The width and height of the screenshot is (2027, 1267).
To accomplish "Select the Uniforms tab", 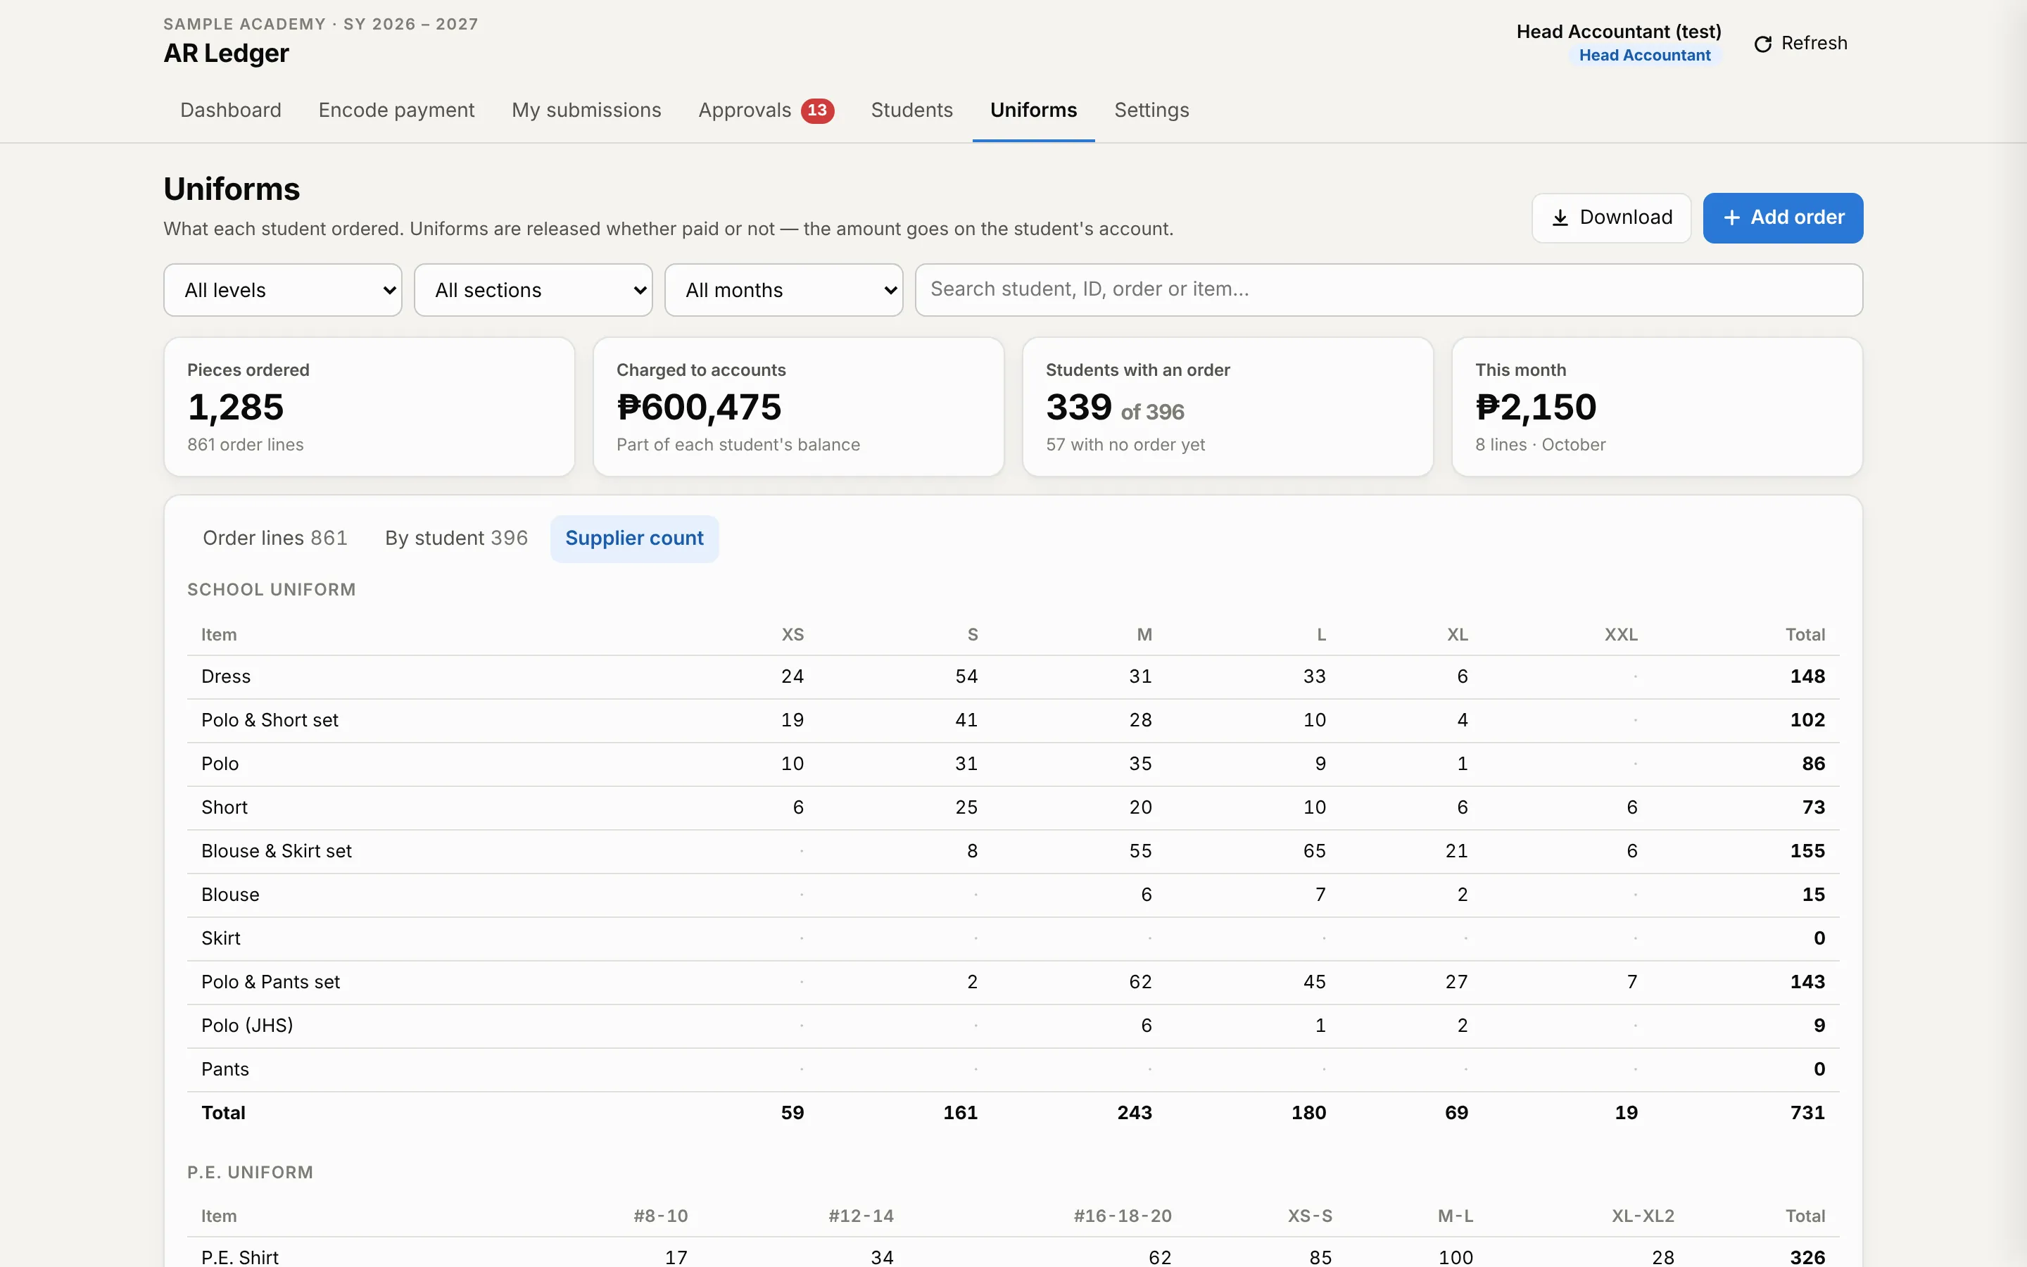I will click(x=1033, y=111).
